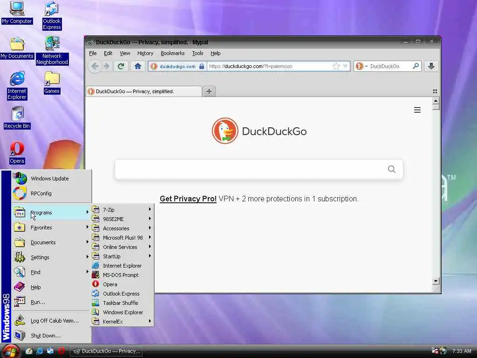Open the DuckDuckGo hamburger menu
Viewport: 477px width, 358px height.
tap(417, 110)
